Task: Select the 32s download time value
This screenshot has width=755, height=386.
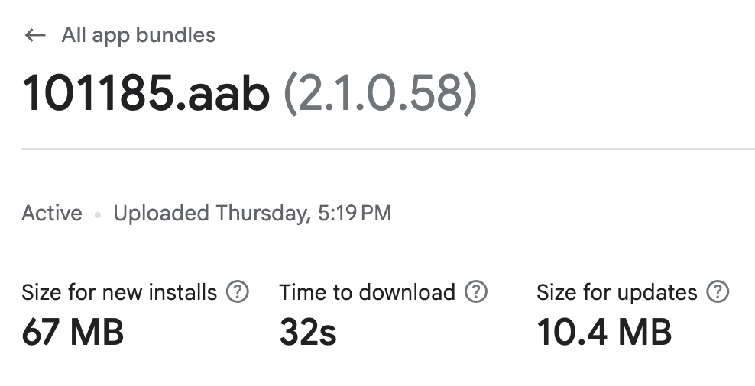Action: click(307, 332)
